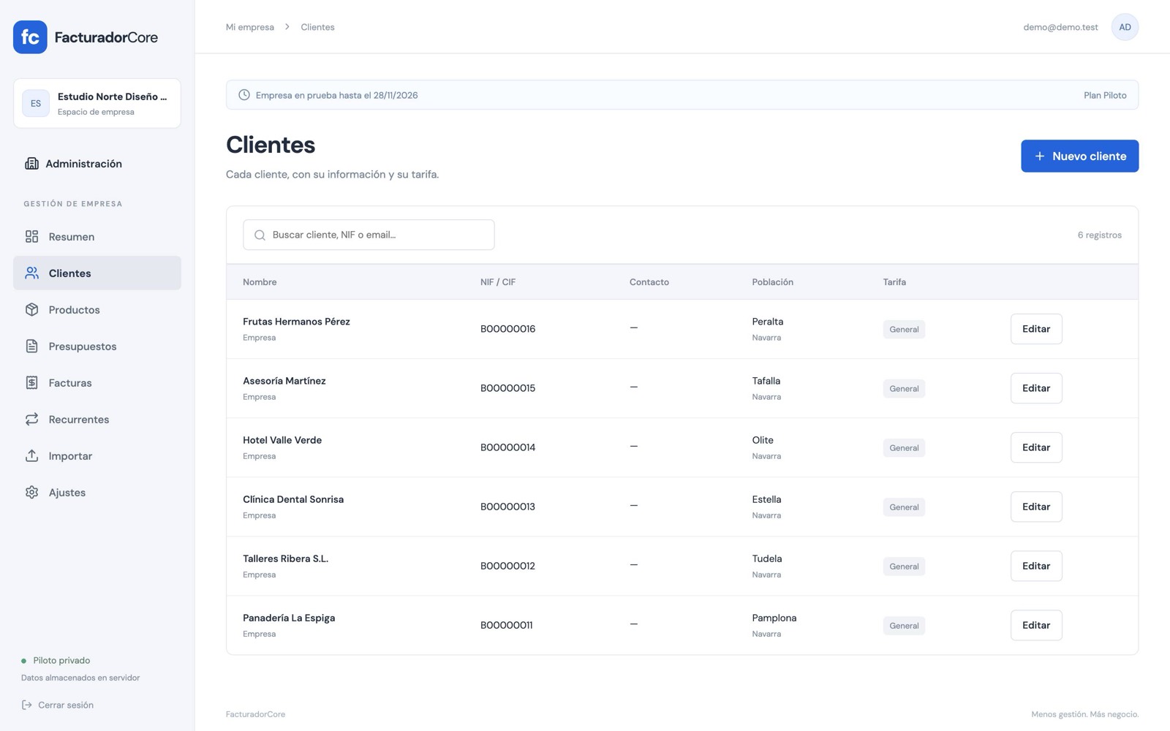
Task: Open the Productos section
Action: (x=97, y=309)
